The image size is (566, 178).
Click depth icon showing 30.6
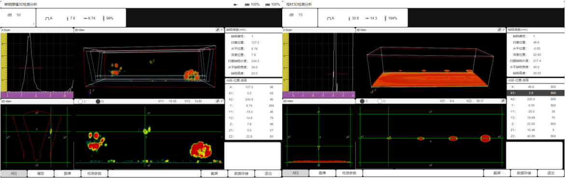(349, 18)
